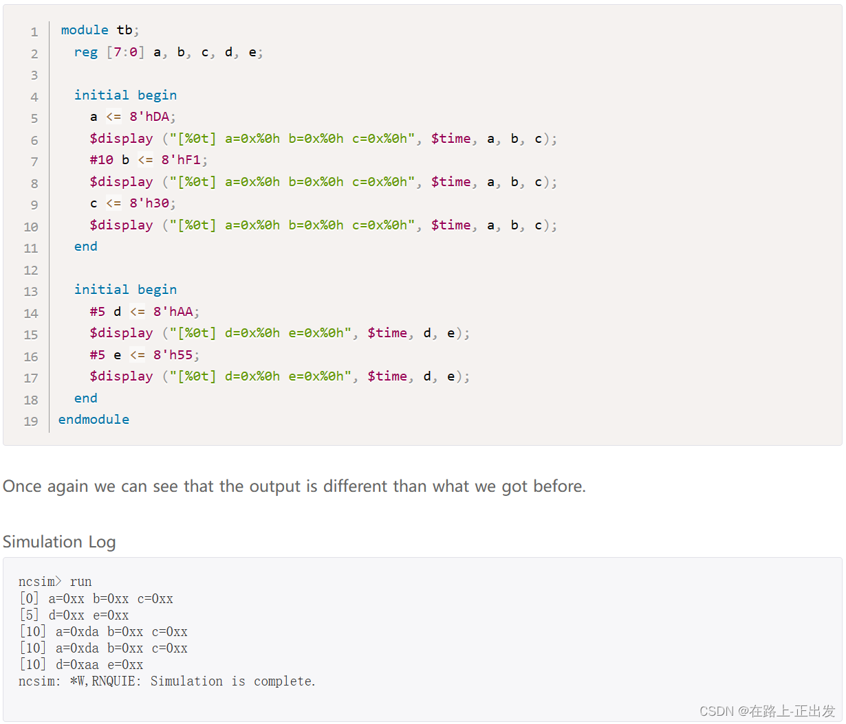This screenshot has height=724, width=846.
Task: Click line number 1 in the gutter
Action: point(34,32)
